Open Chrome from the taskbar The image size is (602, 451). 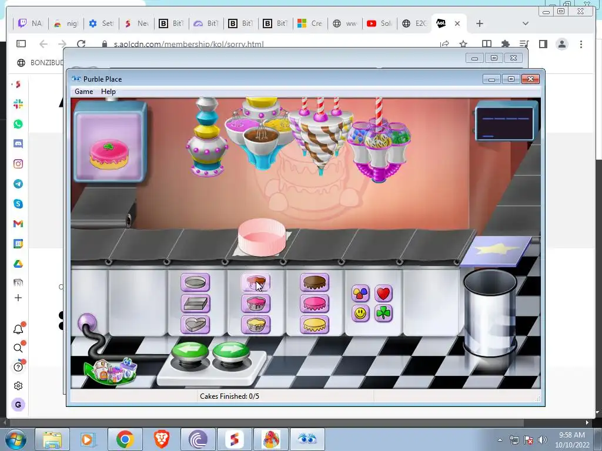(x=125, y=439)
